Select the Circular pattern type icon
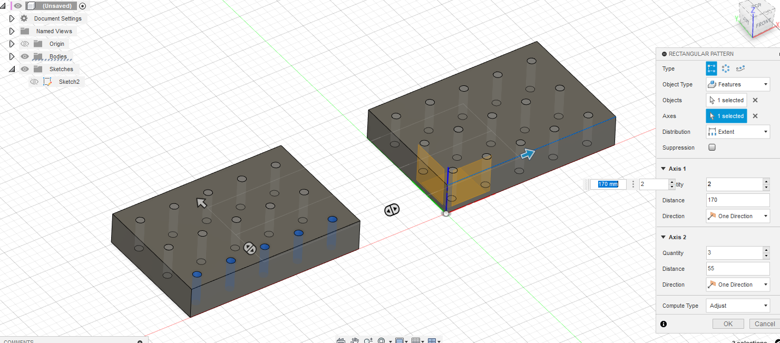Image resolution: width=780 pixels, height=343 pixels. click(726, 68)
